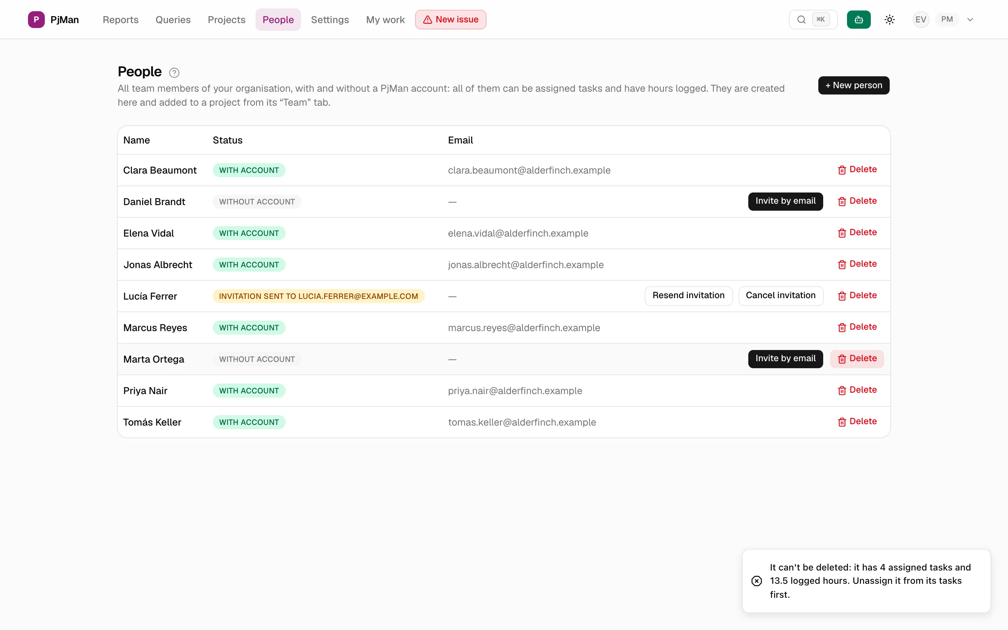The width and height of the screenshot is (1008, 630).
Task: Click the green robot assistant icon
Action: coord(859,20)
